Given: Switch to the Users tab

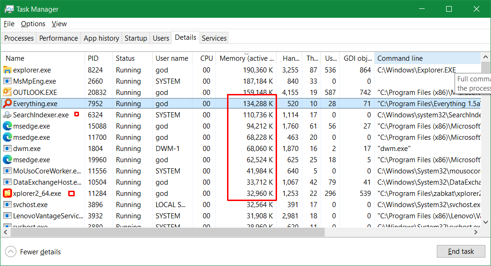Looking at the screenshot, I should (161, 38).
